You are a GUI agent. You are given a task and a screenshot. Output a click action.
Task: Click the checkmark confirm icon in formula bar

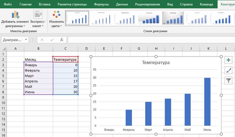52,40
